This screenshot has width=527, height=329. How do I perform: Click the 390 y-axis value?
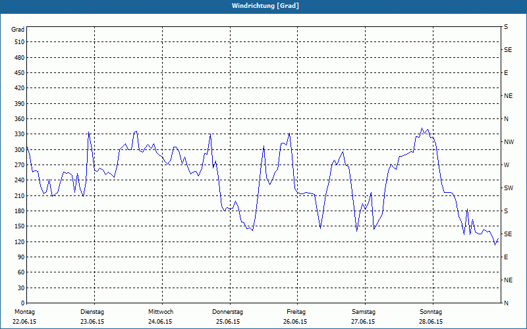pyautogui.click(x=19, y=104)
